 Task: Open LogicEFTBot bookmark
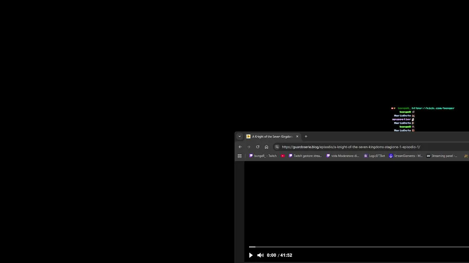(x=374, y=156)
